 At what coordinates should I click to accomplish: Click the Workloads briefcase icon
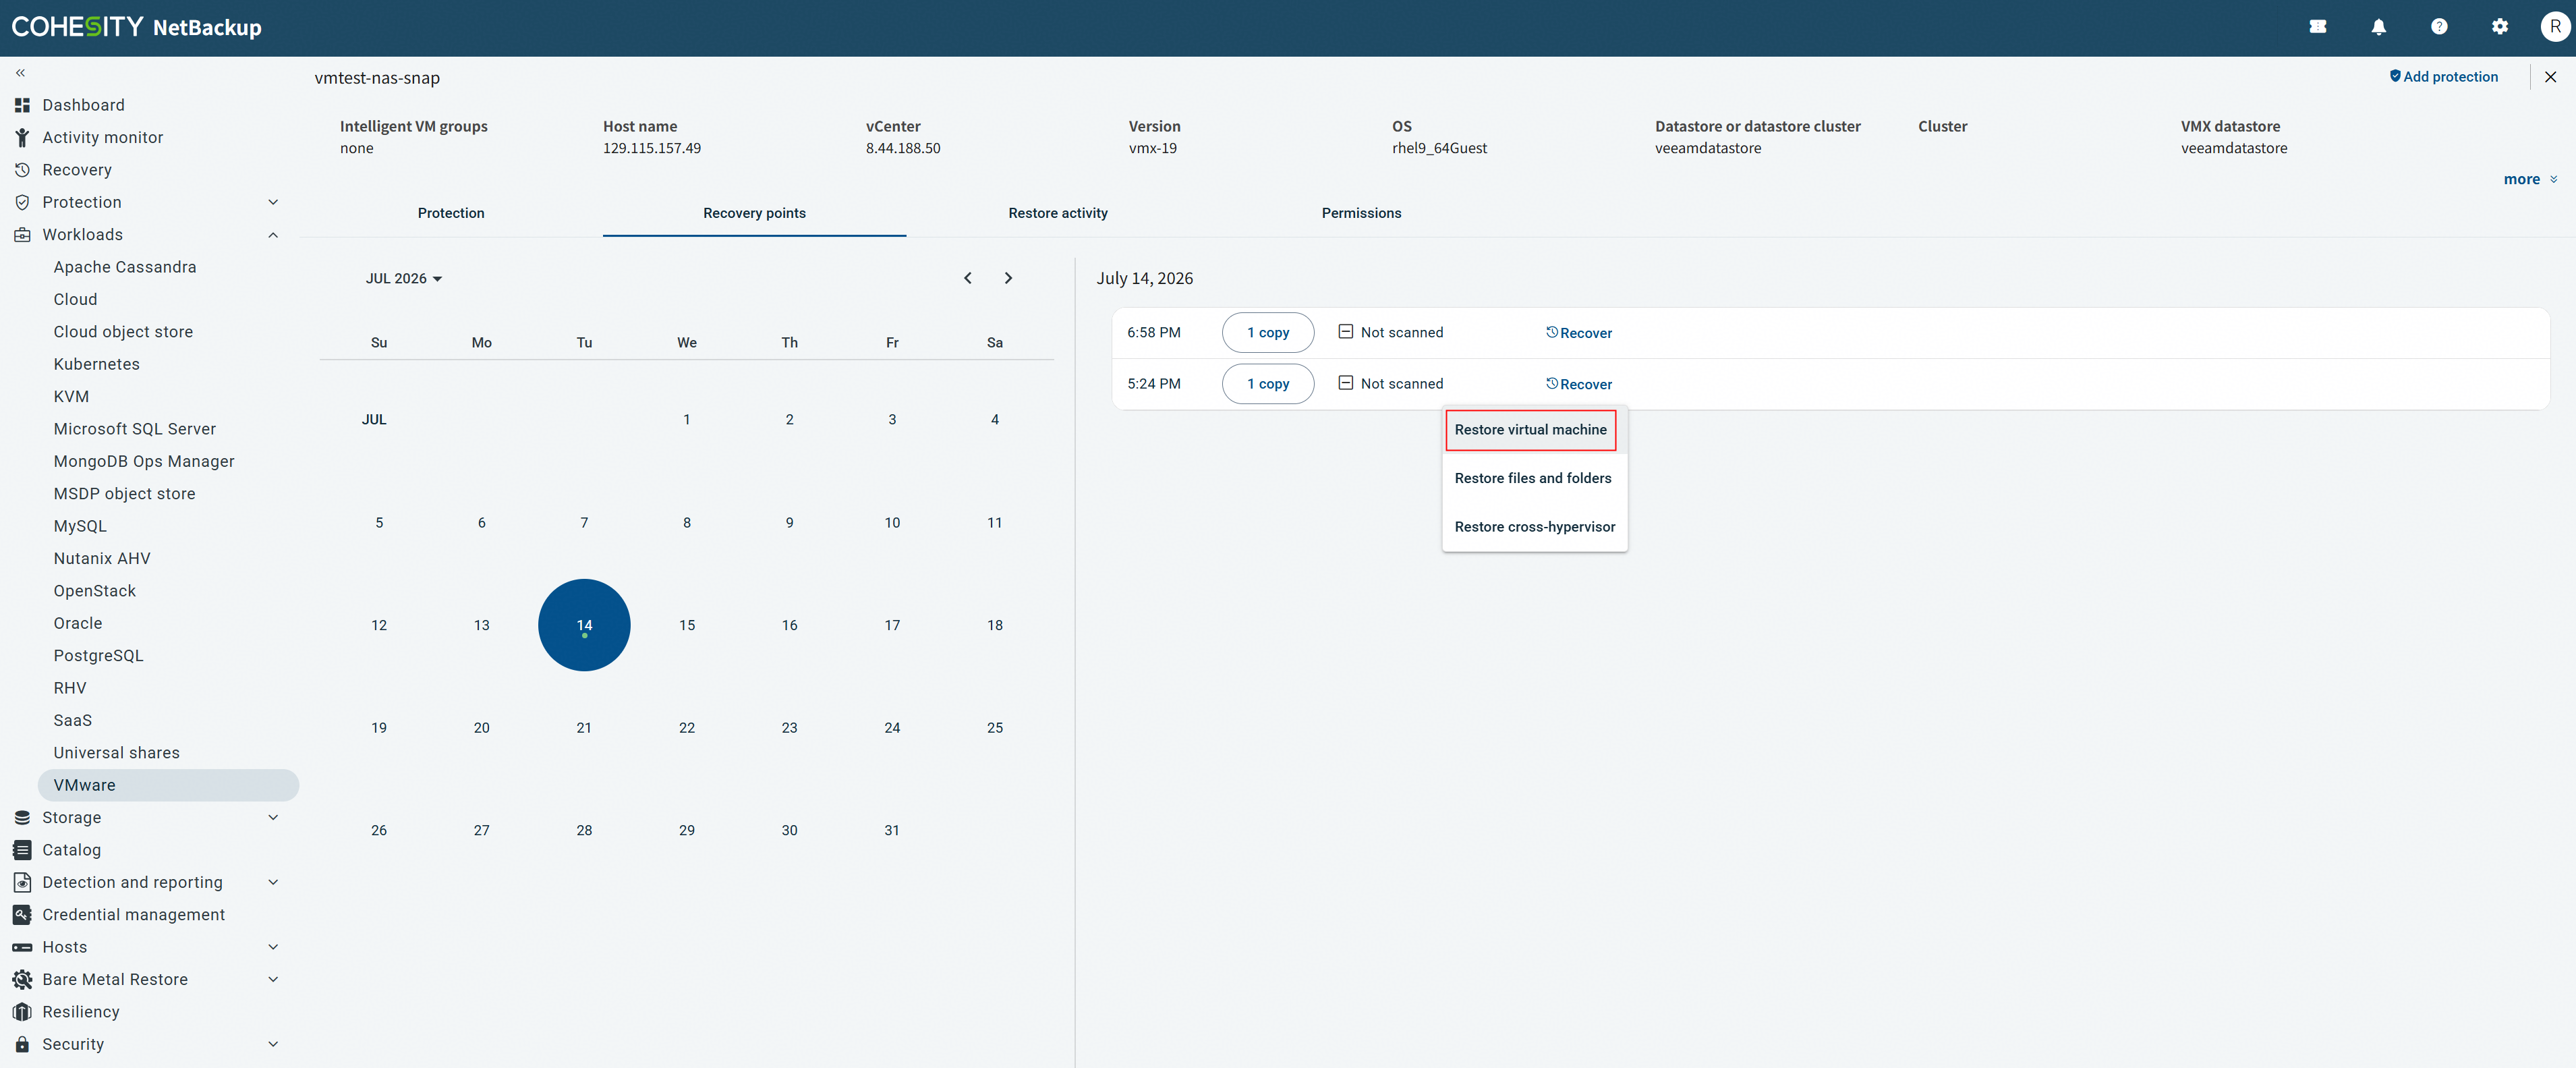coord(22,235)
